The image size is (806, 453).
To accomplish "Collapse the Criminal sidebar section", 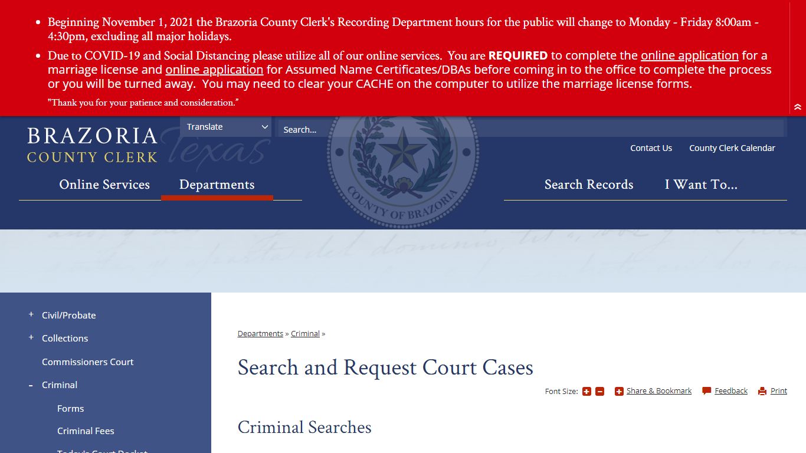I will [31, 385].
